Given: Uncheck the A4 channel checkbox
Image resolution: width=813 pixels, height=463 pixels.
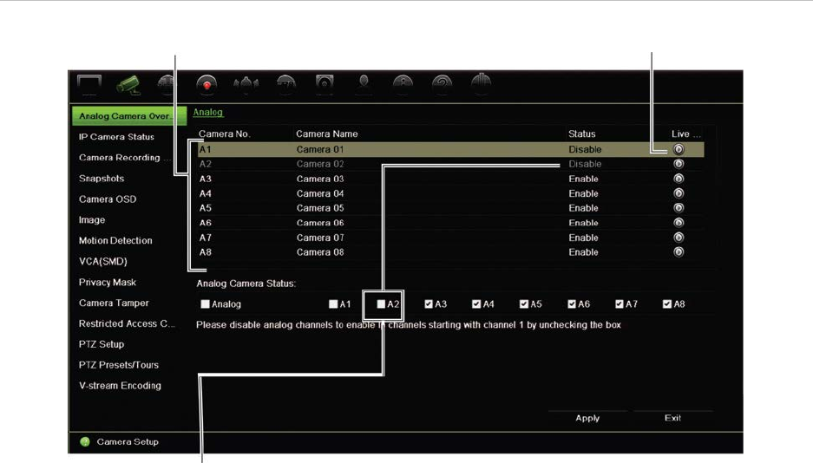Looking at the screenshot, I should coord(476,304).
